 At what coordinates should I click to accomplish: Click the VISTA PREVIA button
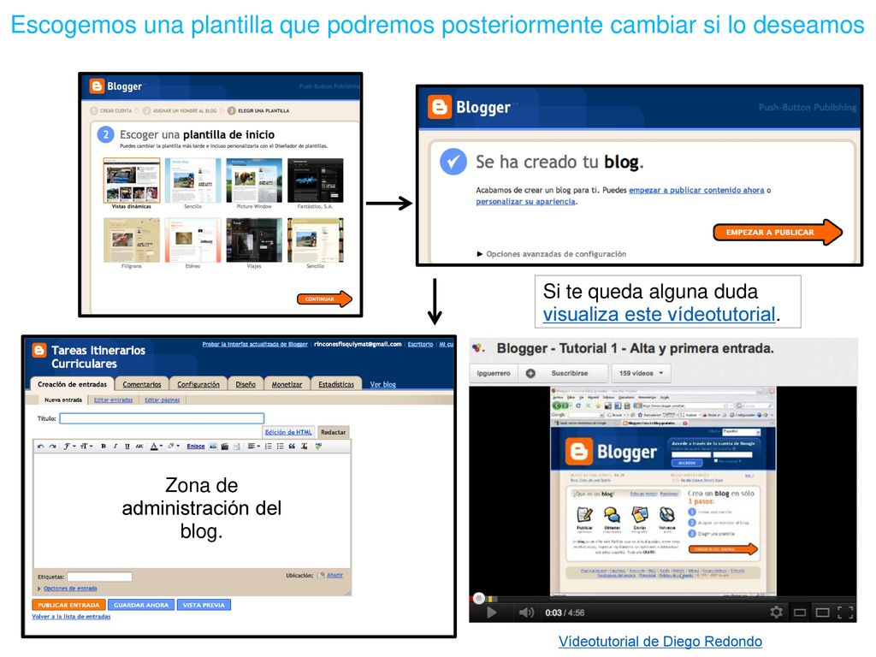click(204, 605)
